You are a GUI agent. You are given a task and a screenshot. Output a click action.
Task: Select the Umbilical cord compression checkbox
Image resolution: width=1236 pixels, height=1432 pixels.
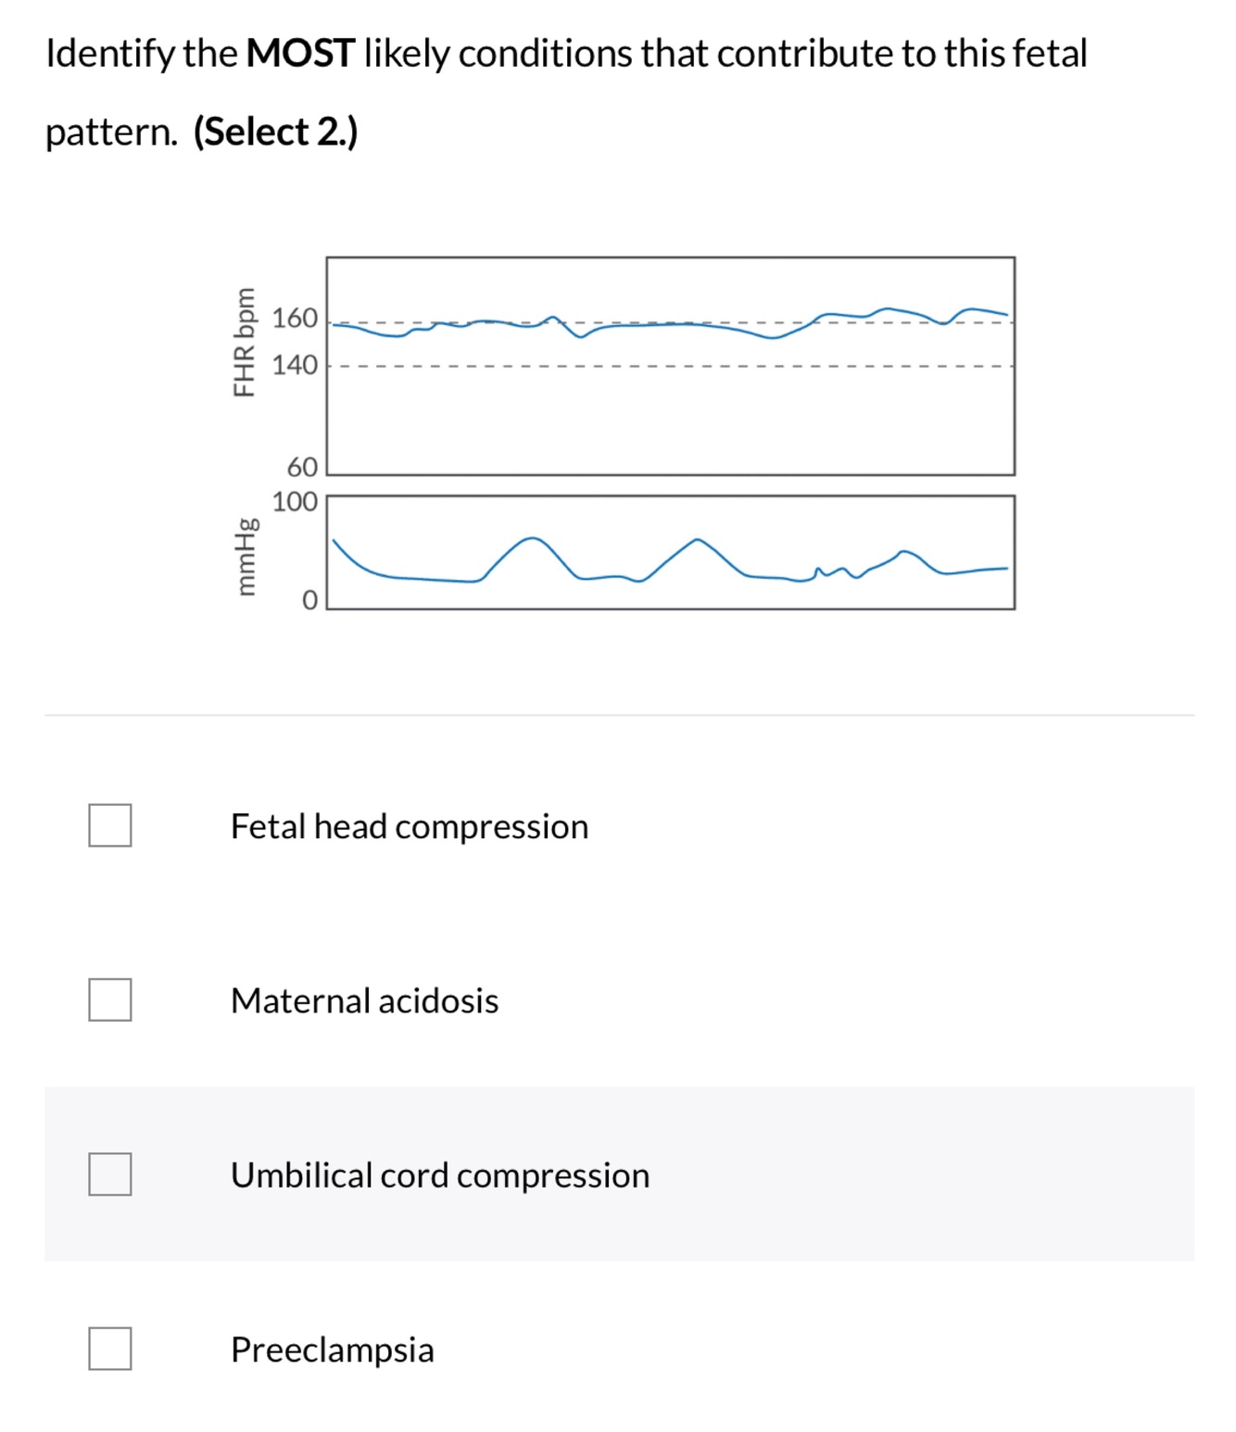[109, 1174]
